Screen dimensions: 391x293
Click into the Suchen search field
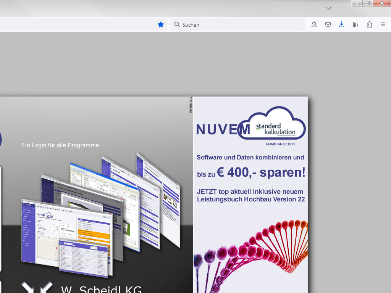[238, 24]
